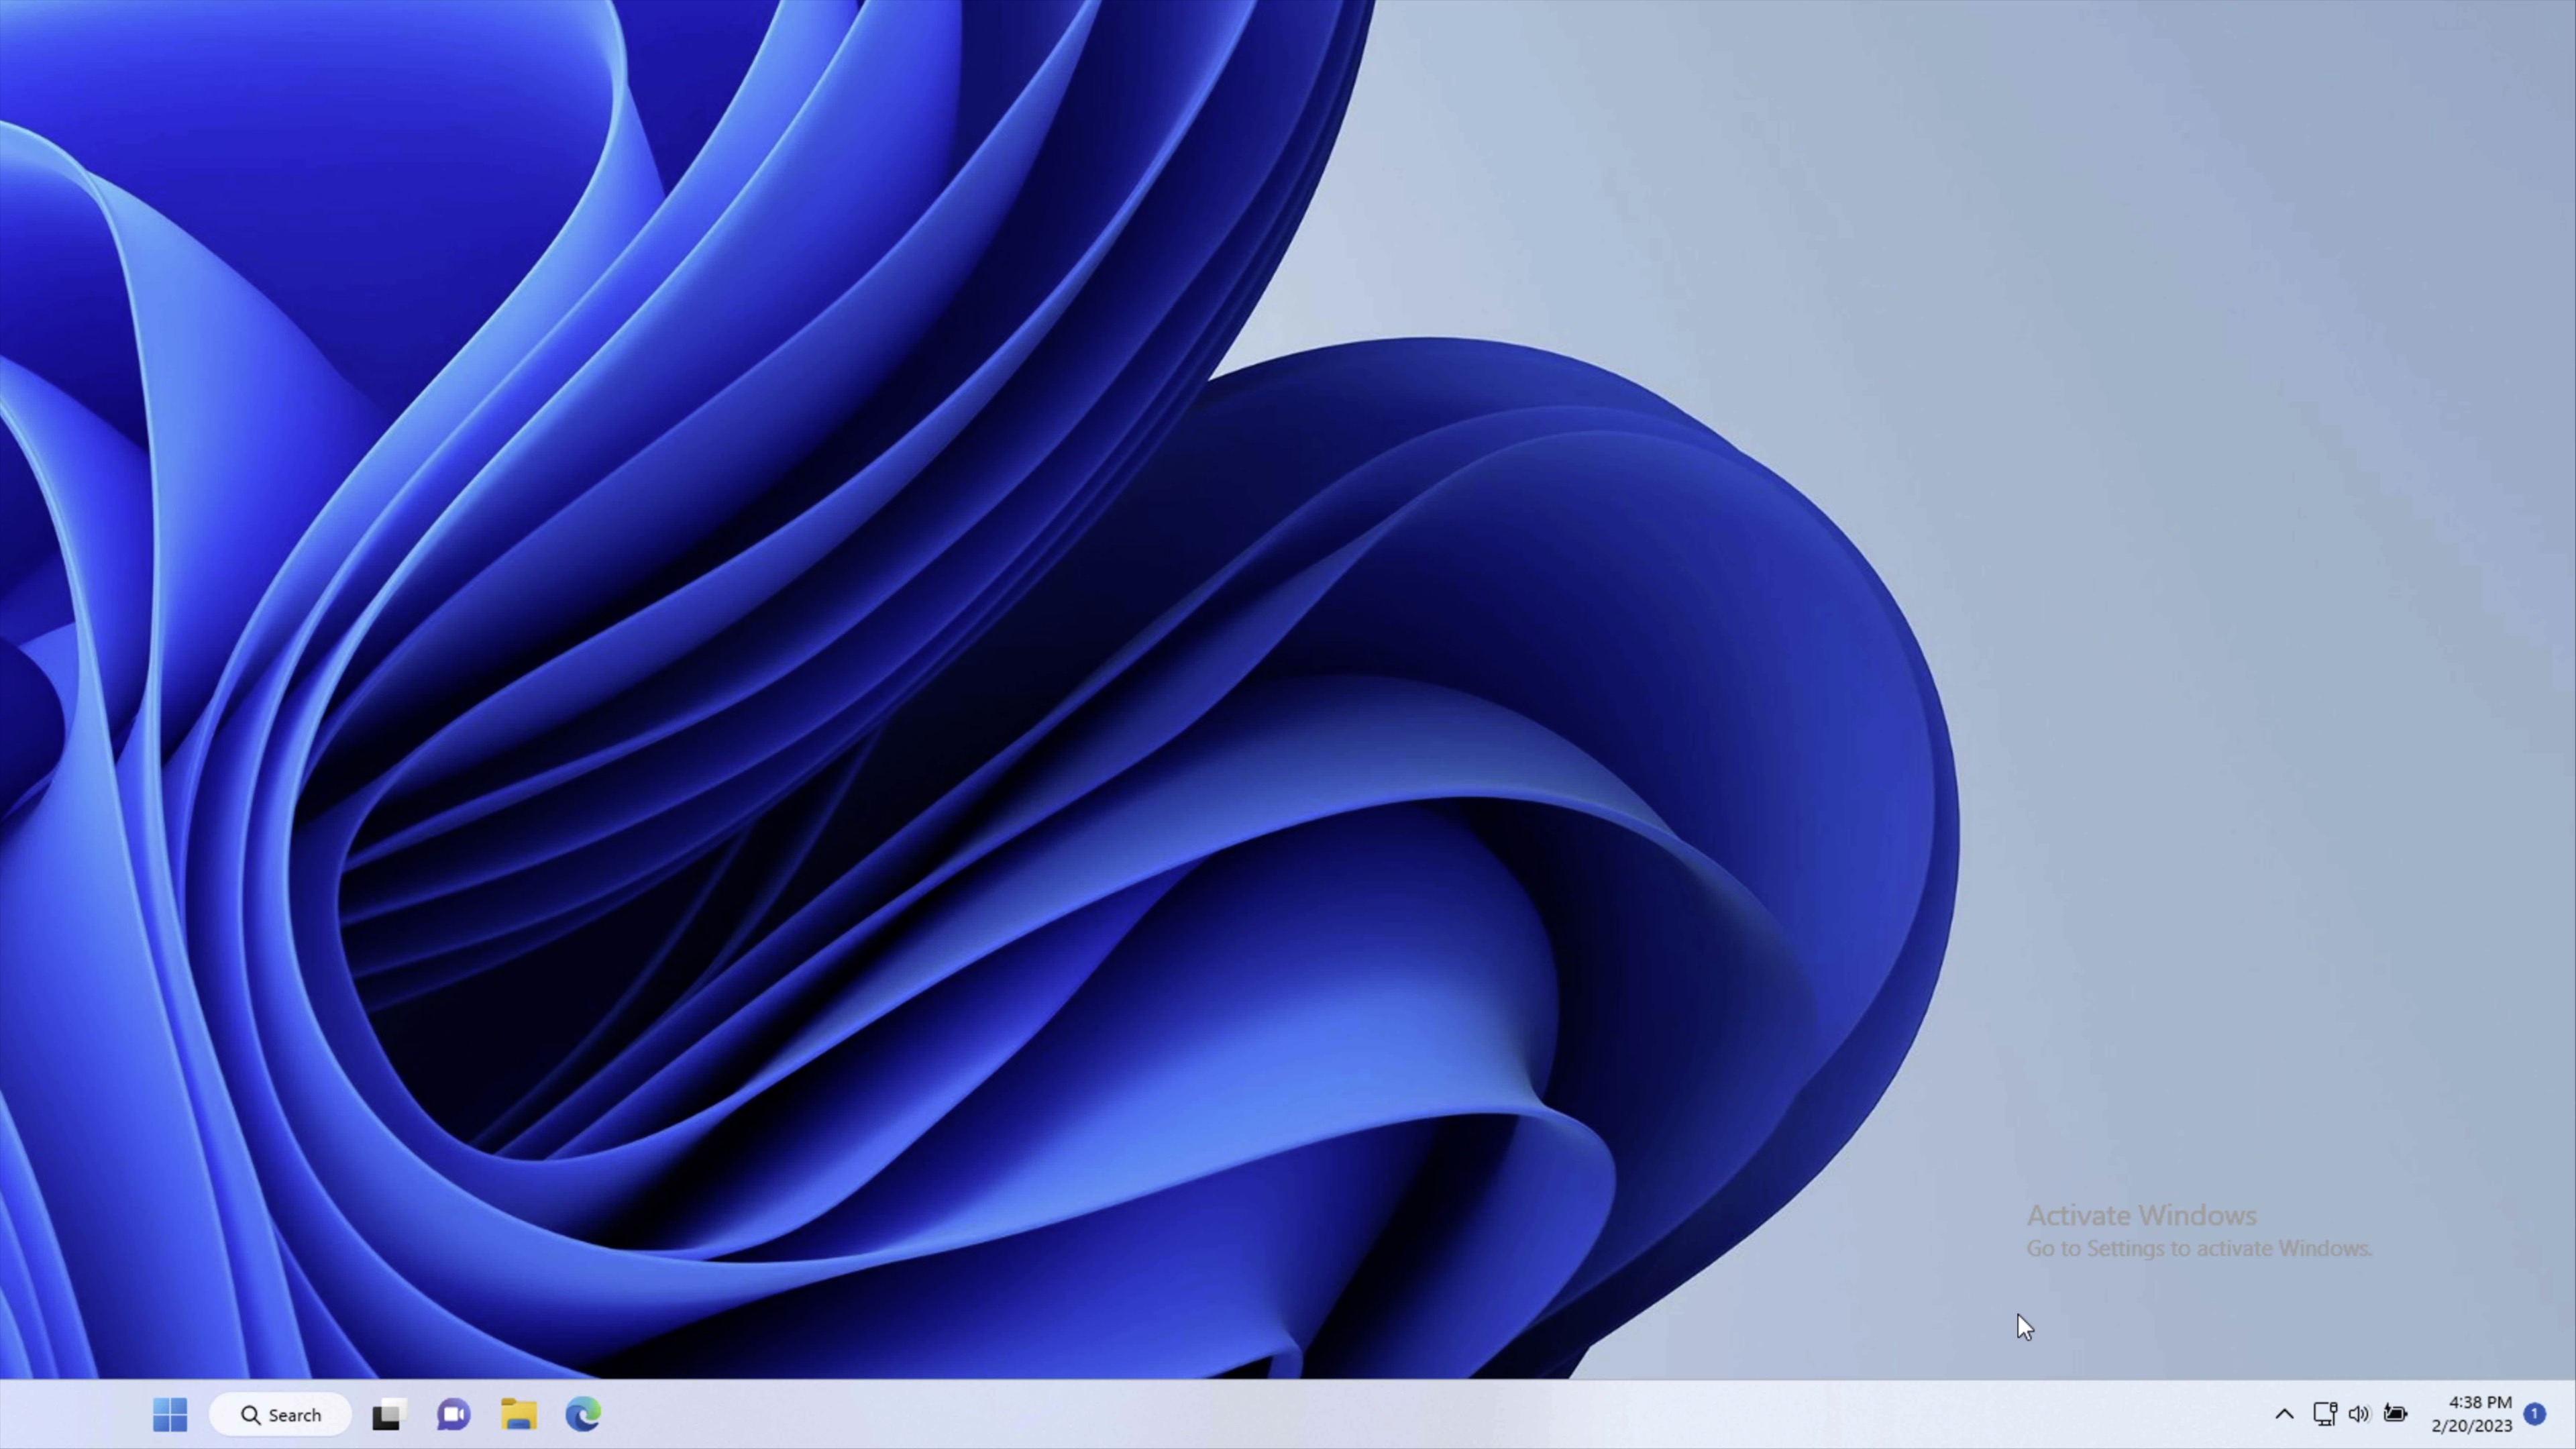Expand the hidden system tray icons
This screenshot has height=1449, width=2576.
pyautogui.click(x=2284, y=1414)
